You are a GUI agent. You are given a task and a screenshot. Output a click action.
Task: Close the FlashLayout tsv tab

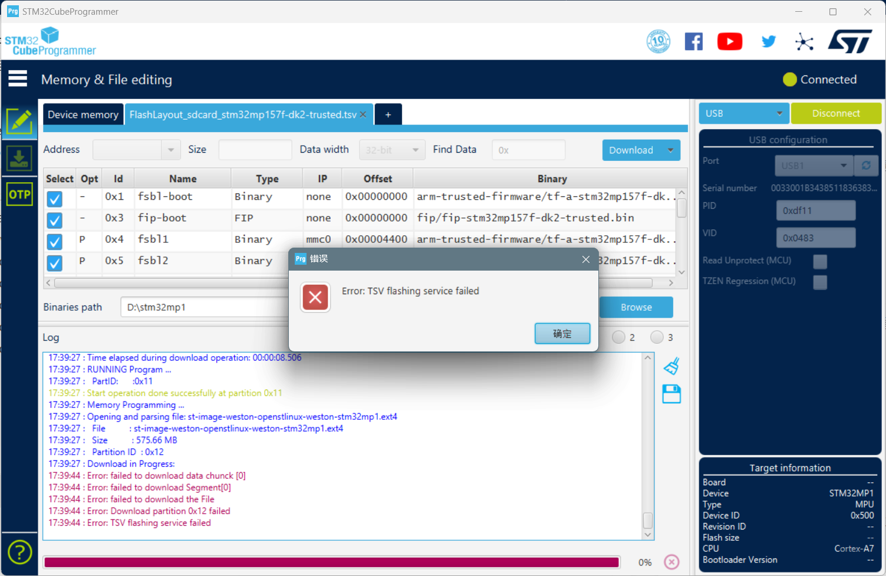pos(363,114)
